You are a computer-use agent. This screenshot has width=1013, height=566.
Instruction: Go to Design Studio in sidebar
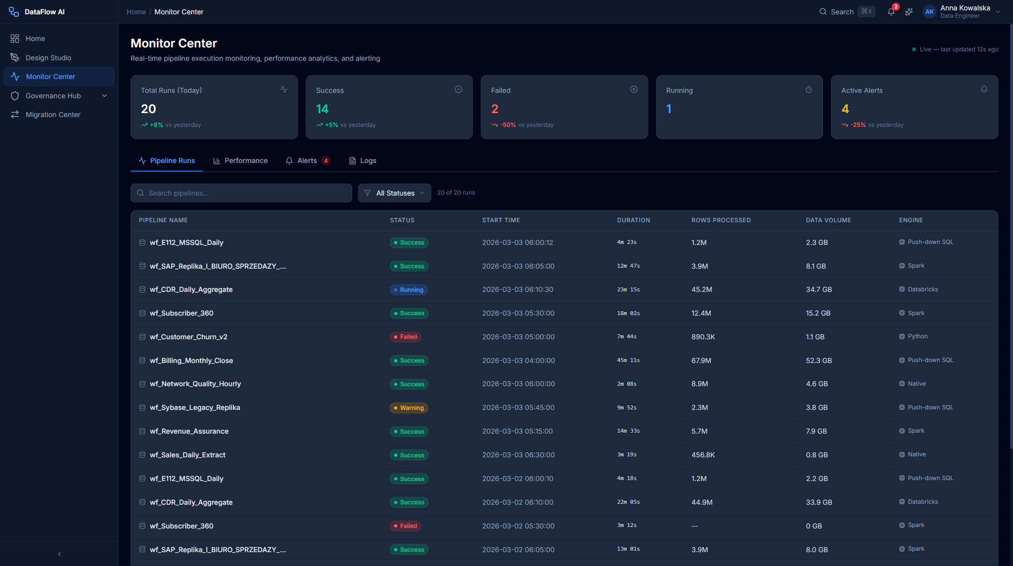click(x=59, y=58)
